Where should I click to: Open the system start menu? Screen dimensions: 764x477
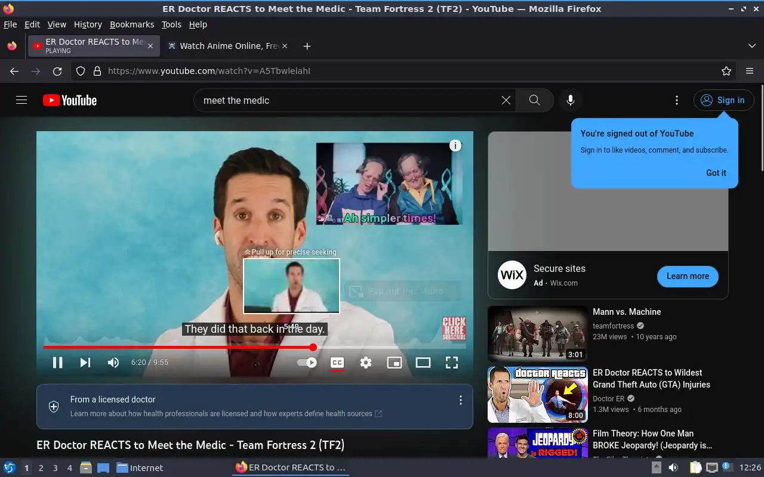pyautogui.click(x=10, y=468)
